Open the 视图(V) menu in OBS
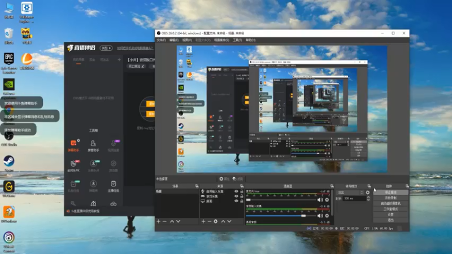Viewport: 452px width, 254px height. tap(187, 40)
